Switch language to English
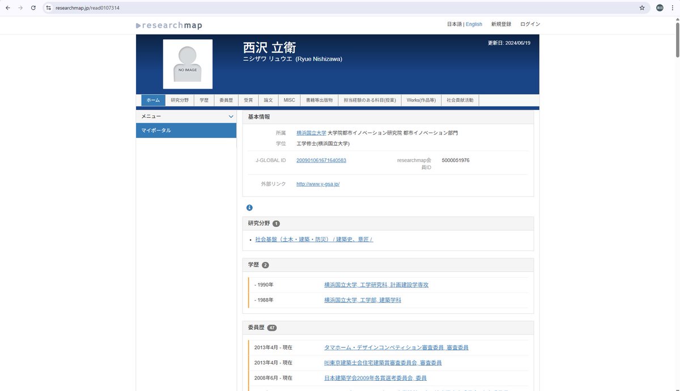Image resolution: width=680 pixels, height=391 pixels. [x=474, y=24]
